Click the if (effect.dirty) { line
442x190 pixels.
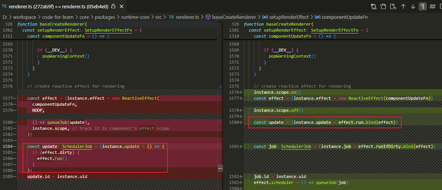pyautogui.click(x=56, y=153)
